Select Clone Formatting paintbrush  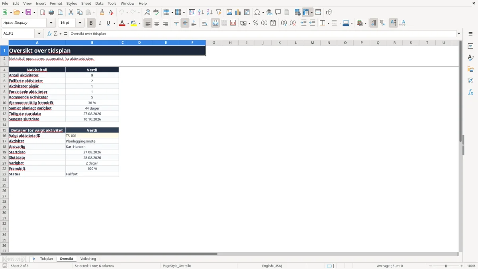(102, 12)
